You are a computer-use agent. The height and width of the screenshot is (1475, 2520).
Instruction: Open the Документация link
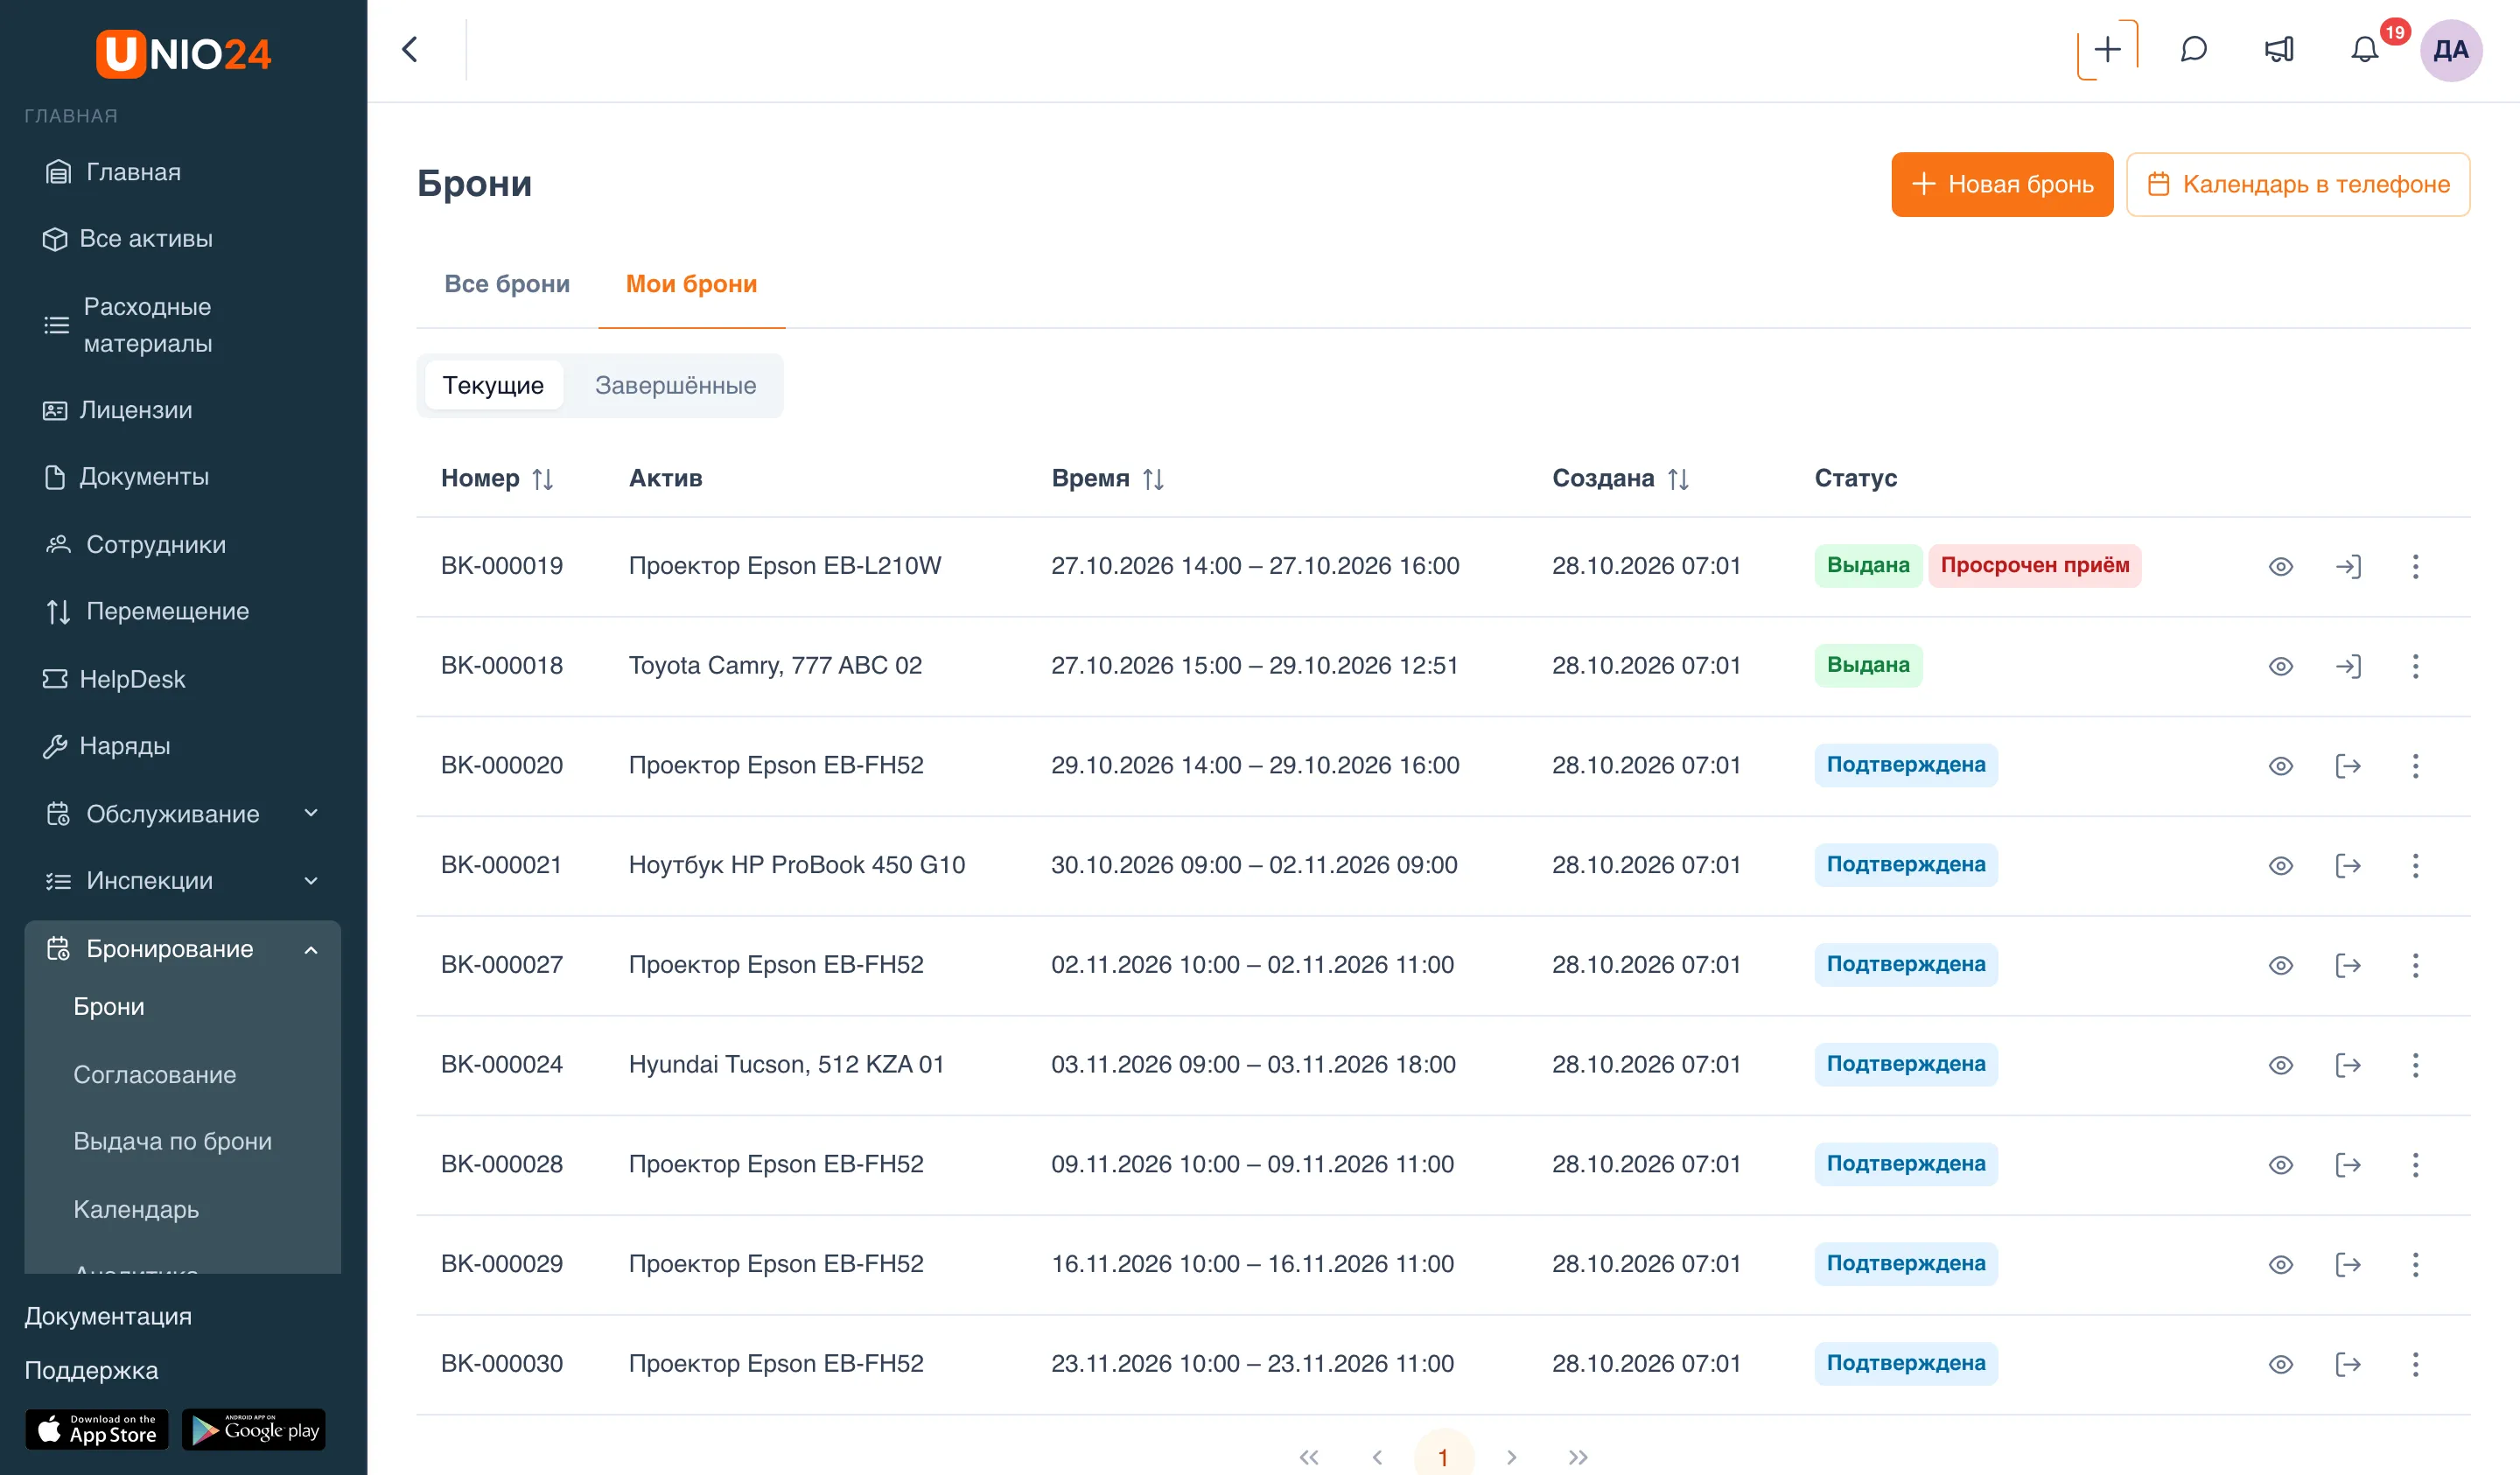coord(108,1316)
